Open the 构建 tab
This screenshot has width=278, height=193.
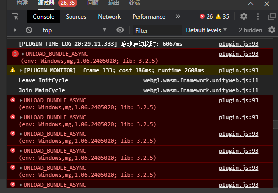coord(22,3)
